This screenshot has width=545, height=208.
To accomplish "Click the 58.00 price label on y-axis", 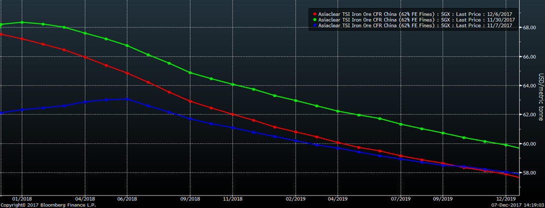I will pyautogui.click(x=530, y=173).
